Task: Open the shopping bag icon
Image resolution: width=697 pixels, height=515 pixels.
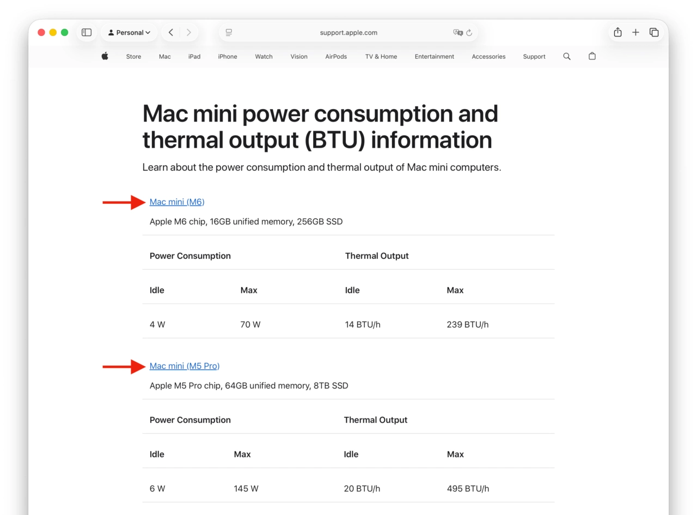Action: (x=592, y=56)
